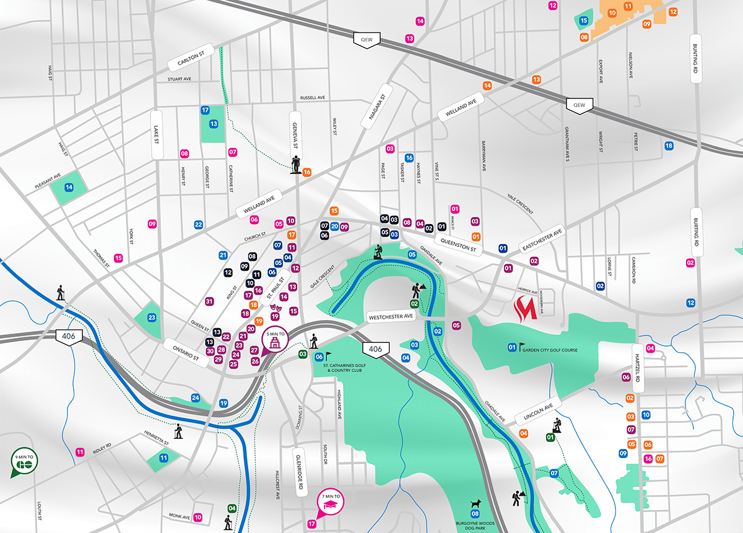Select blue marker 18 near Petrie St
743x533 pixels.
[x=669, y=146]
